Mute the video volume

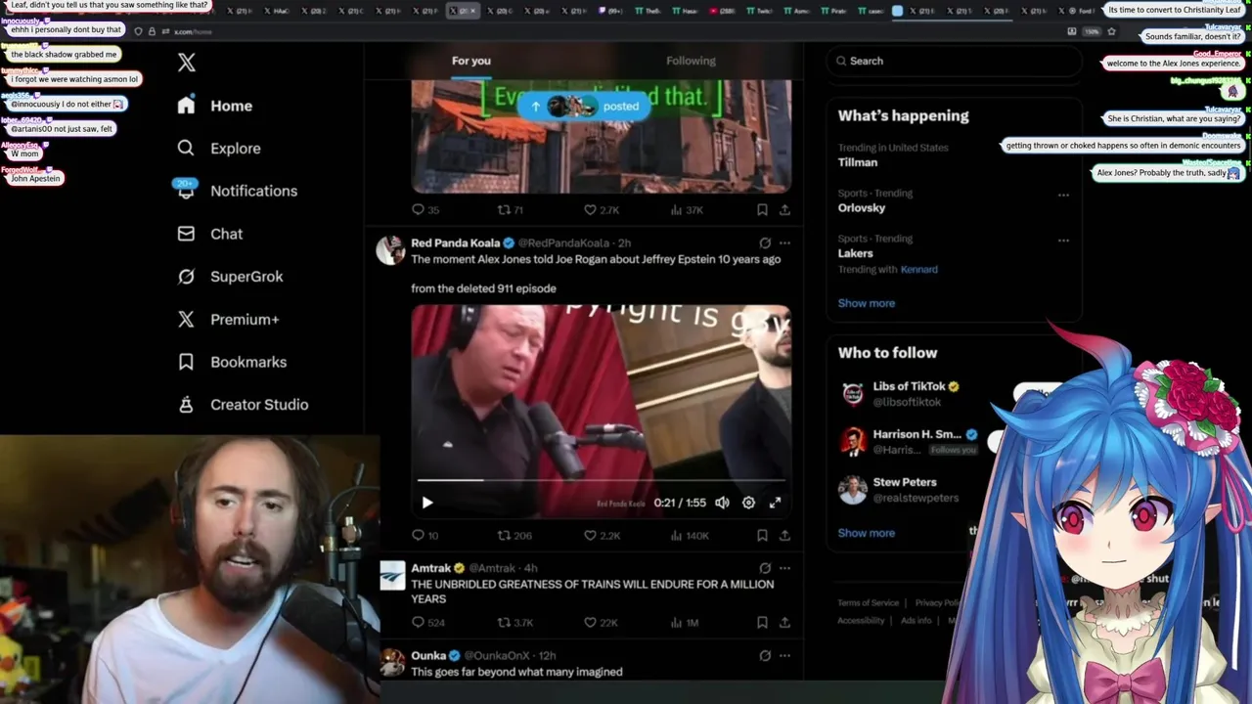[x=722, y=503]
